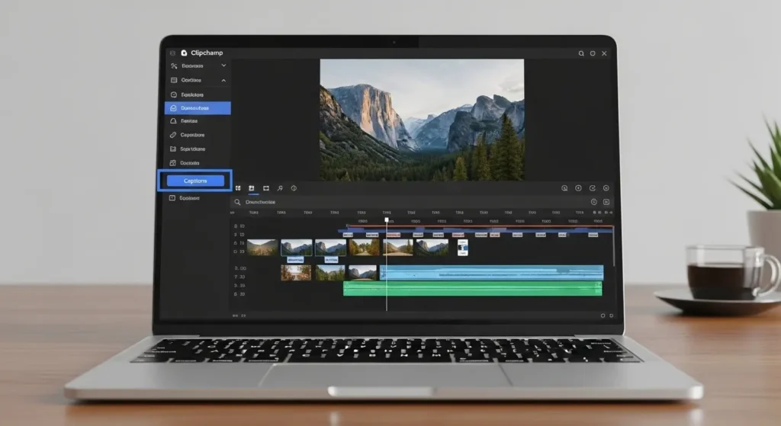Select the underlined active tab icon above timeline
Screen dimensions: 781x426
click(251, 187)
